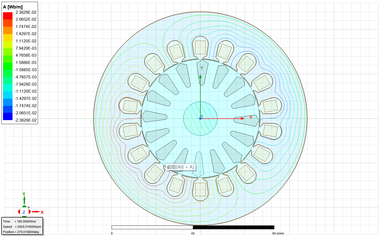Click the Speed 2925.01 rpm readout
This screenshot has width=386, height=236.
point(22,227)
